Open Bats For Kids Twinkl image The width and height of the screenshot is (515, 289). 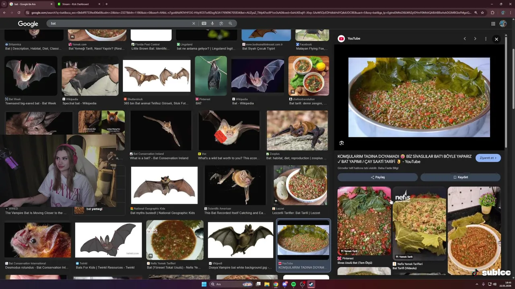click(108, 240)
